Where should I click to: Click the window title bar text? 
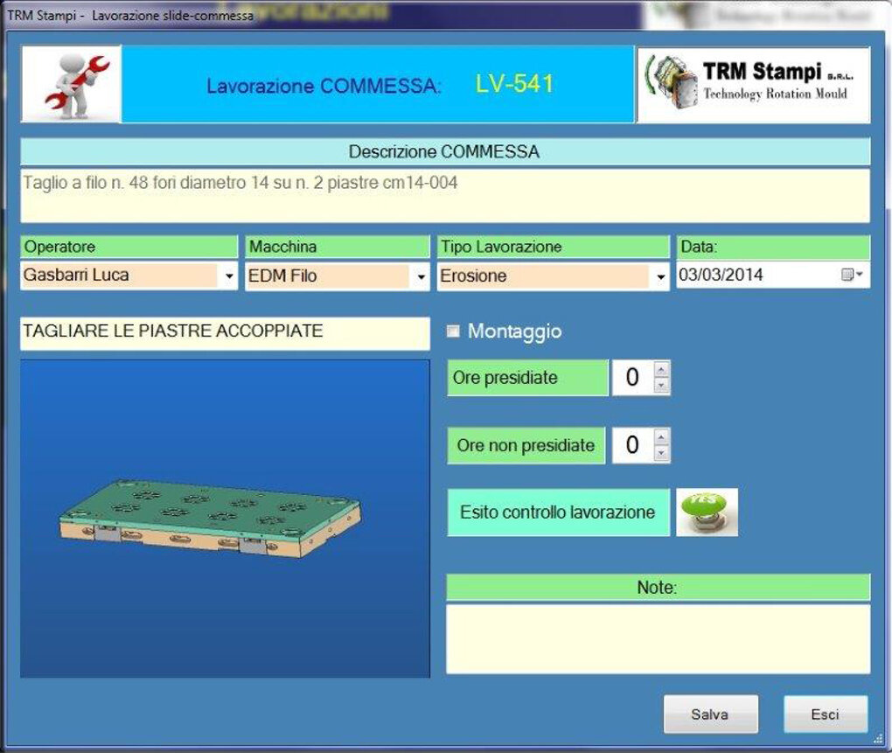point(130,16)
